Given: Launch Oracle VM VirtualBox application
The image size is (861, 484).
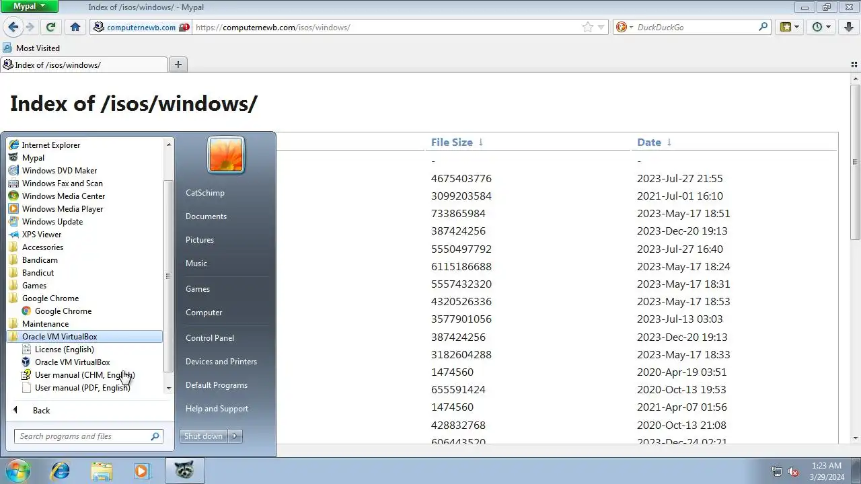Looking at the screenshot, I should pos(85,362).
